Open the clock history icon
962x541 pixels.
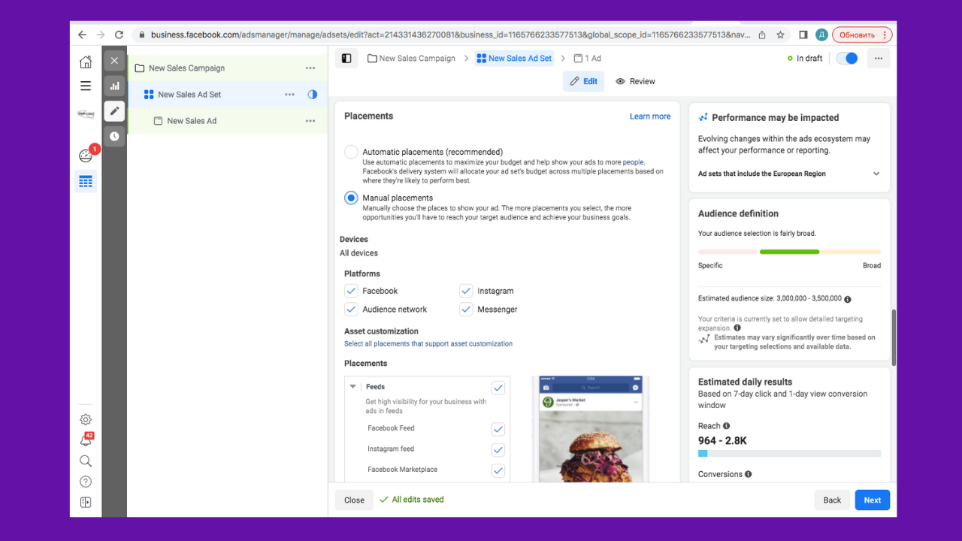114,136
